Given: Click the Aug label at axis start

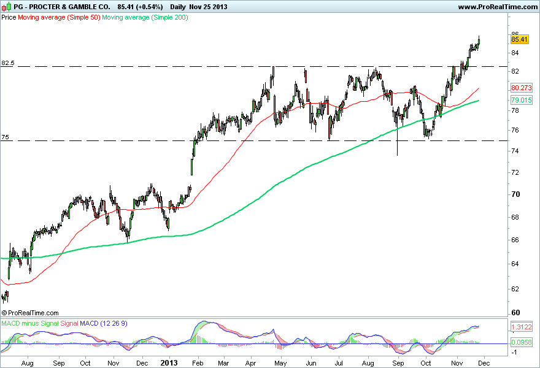Looking at the screenshot, I should [x=27, y=363].
